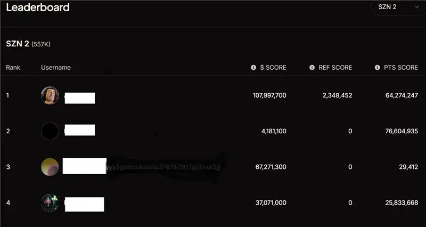
Task: Click the rank 1 username
Action: [79, 98]
